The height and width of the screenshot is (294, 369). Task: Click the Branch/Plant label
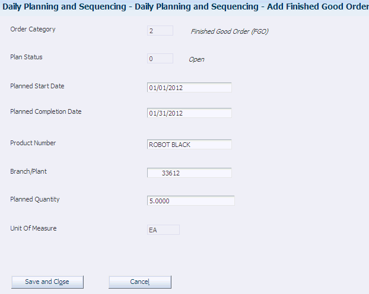pos(28,171)
